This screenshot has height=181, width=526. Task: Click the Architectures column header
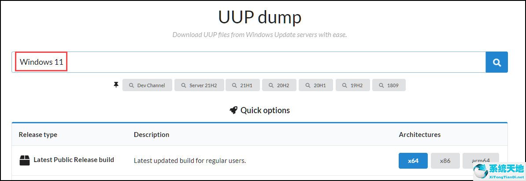pyautogui.click(x=419, y=134)
